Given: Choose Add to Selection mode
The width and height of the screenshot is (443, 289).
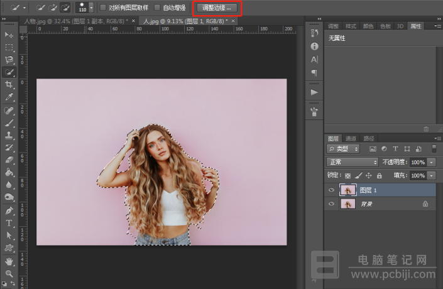Looking at the screenshot, I should pyautogui.click(x=53, y=8).
